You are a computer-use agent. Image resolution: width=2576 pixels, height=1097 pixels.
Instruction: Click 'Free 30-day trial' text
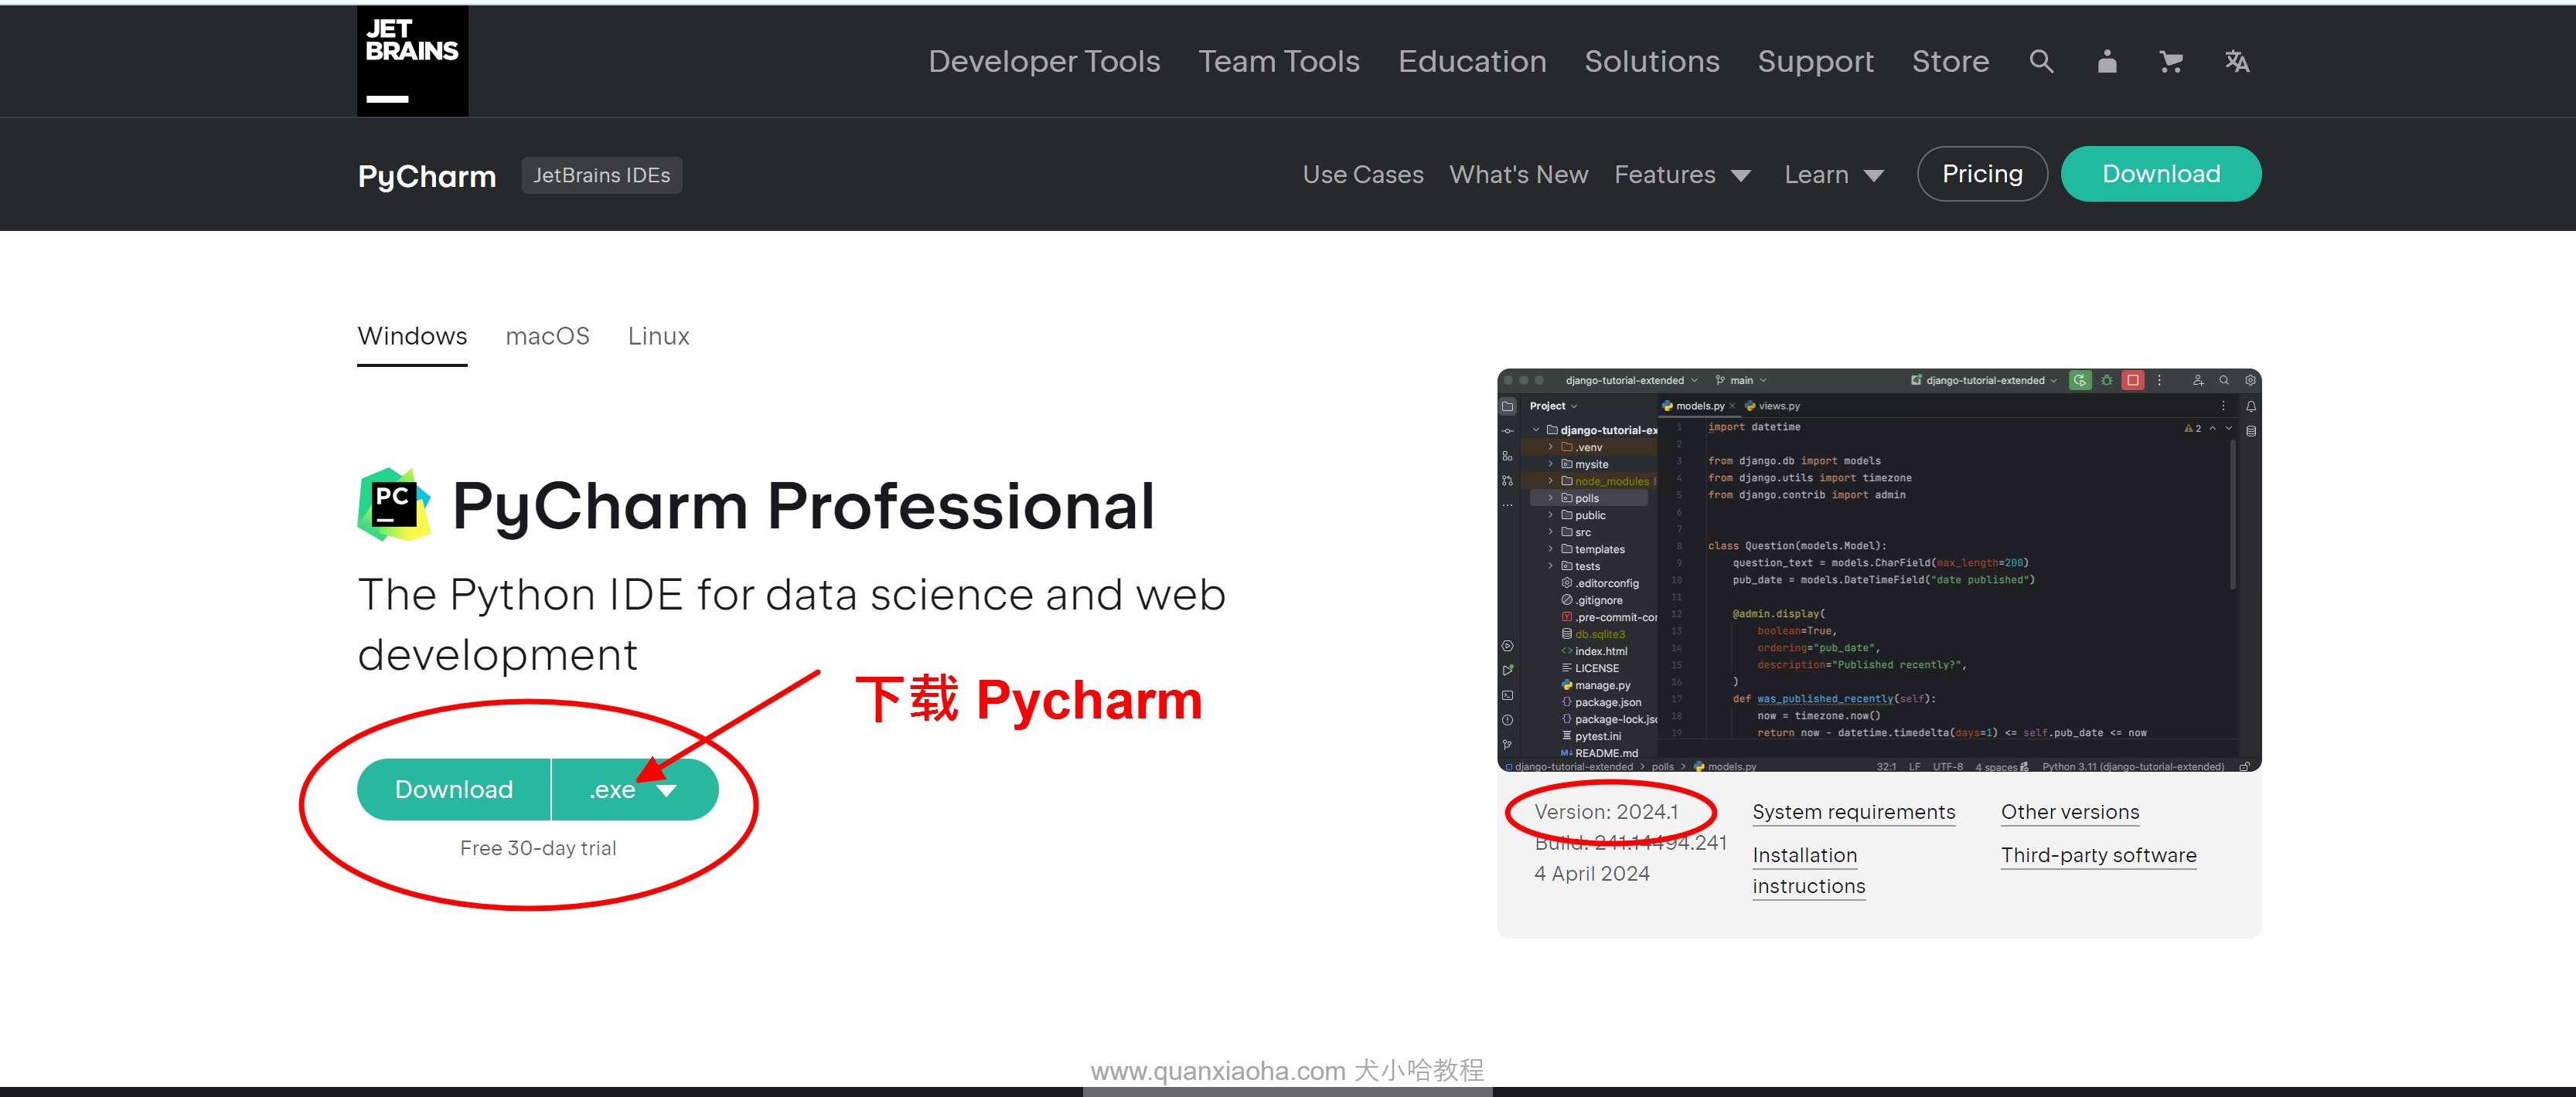pos(538,848)
